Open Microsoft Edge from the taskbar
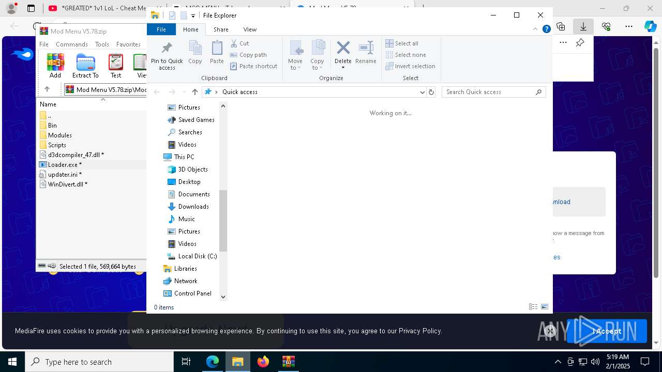662x372 pixels. (x=213, y=362)
